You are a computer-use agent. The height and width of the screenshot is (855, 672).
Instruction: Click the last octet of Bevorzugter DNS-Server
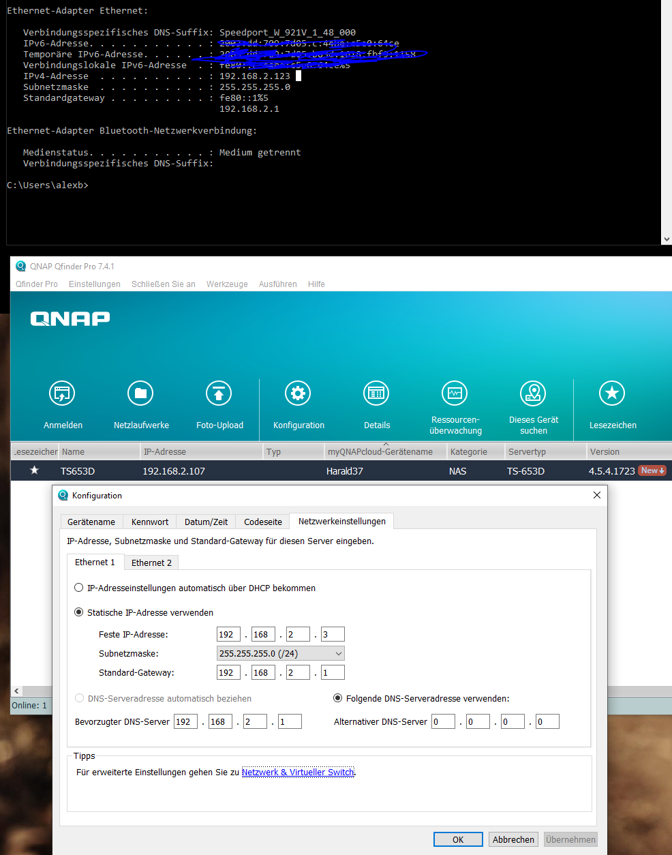click(x=290, y=721)
